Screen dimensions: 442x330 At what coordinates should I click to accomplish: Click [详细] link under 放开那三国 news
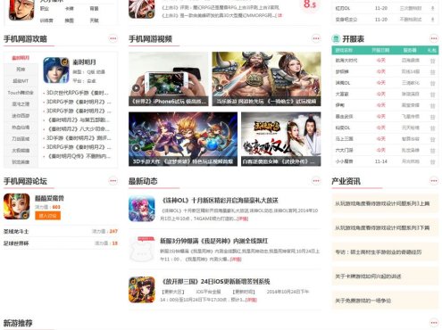coord(252,300)
